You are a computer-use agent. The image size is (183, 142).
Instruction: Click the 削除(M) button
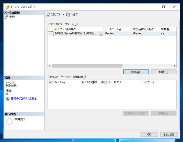163,113
